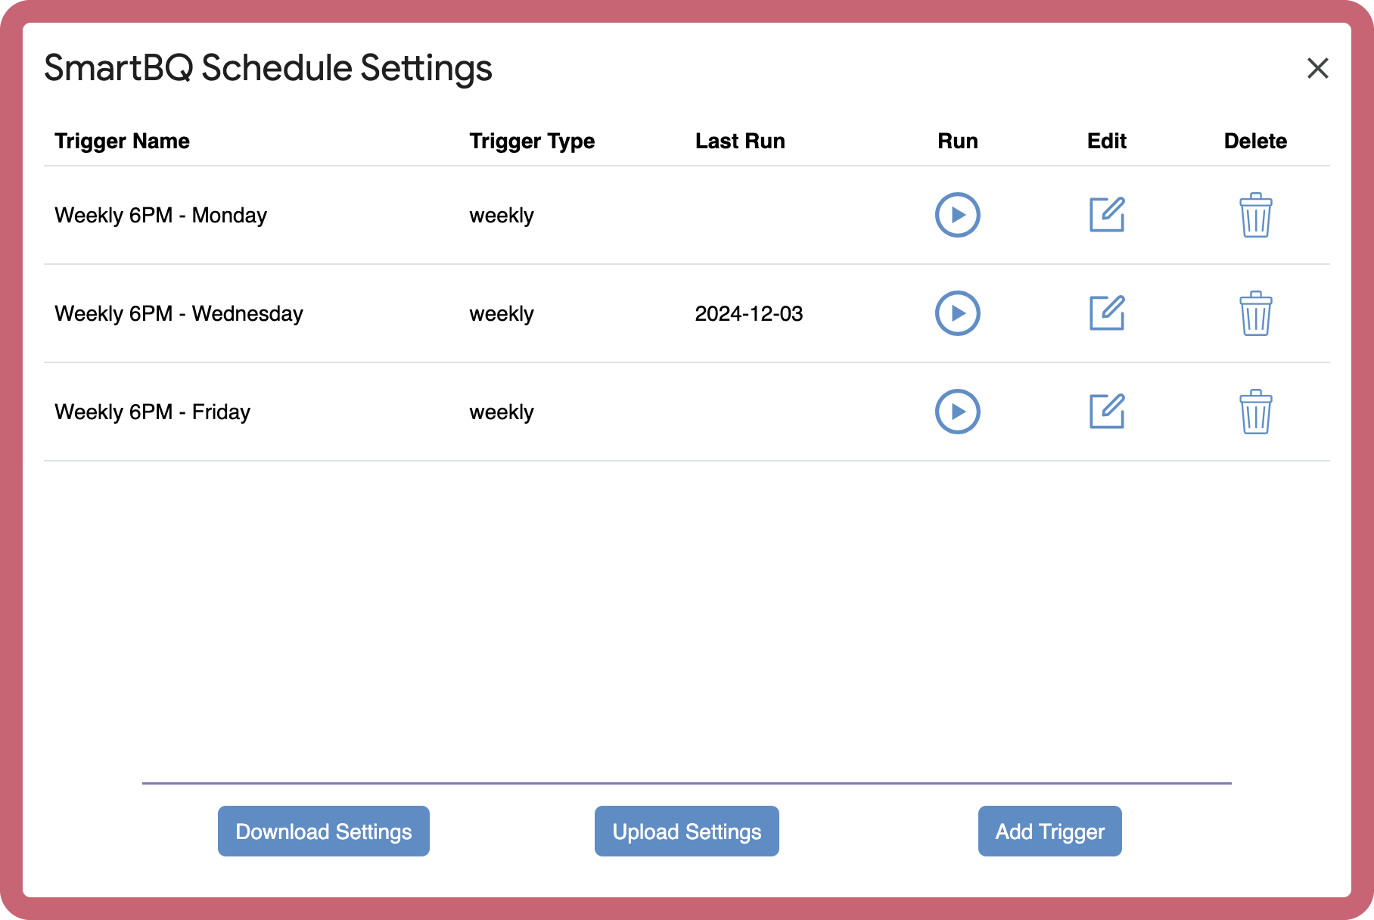Click the Add Trigger button
Viewport: 1374px width, 920px height.
click(1049, 831)
